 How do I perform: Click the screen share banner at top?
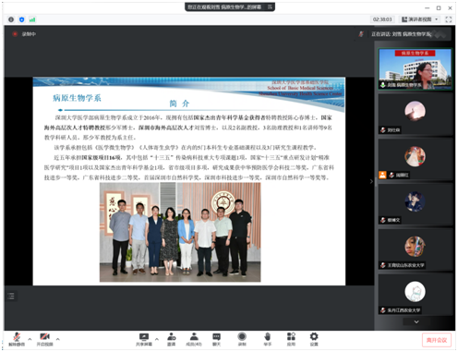pyautogui.click(x=230, y=6)
